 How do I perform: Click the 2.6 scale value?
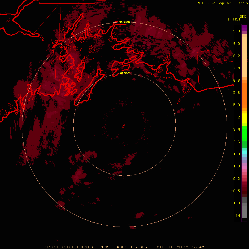[x=237, y=142]
